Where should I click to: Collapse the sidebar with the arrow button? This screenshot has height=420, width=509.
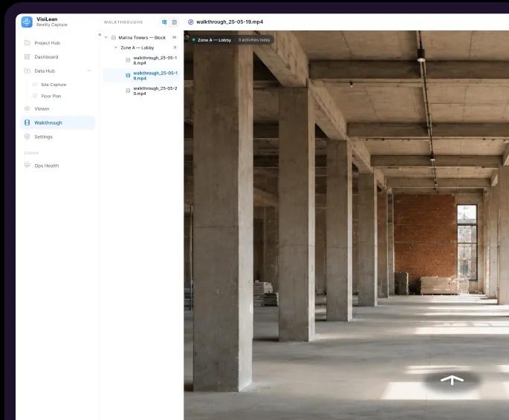100,34
